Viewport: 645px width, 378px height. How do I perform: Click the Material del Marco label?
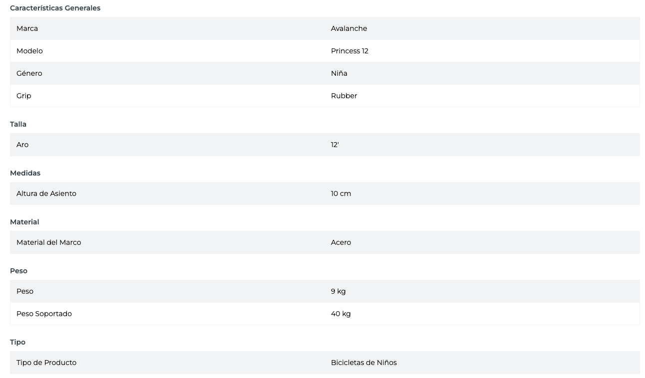click(x=48, y=242)
